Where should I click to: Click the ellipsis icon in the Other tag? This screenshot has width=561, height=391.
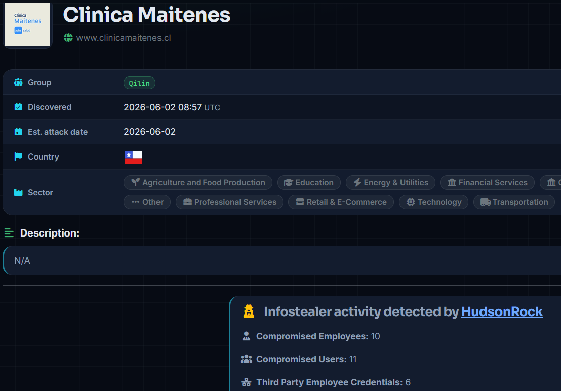[136, 202]
